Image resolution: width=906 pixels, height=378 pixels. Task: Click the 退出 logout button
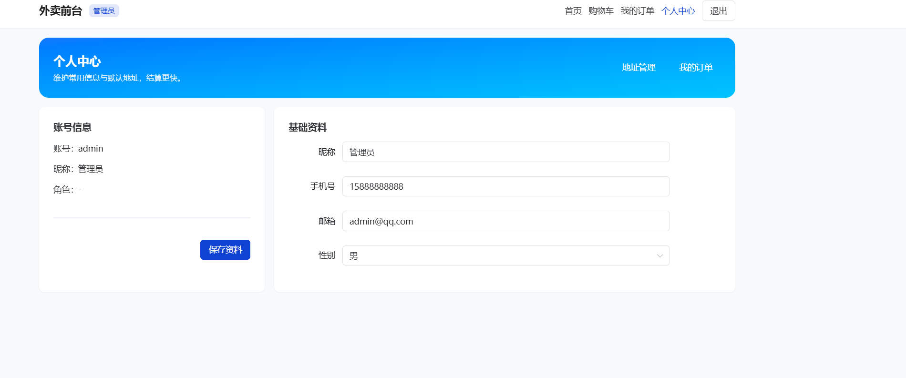(718, 11)
